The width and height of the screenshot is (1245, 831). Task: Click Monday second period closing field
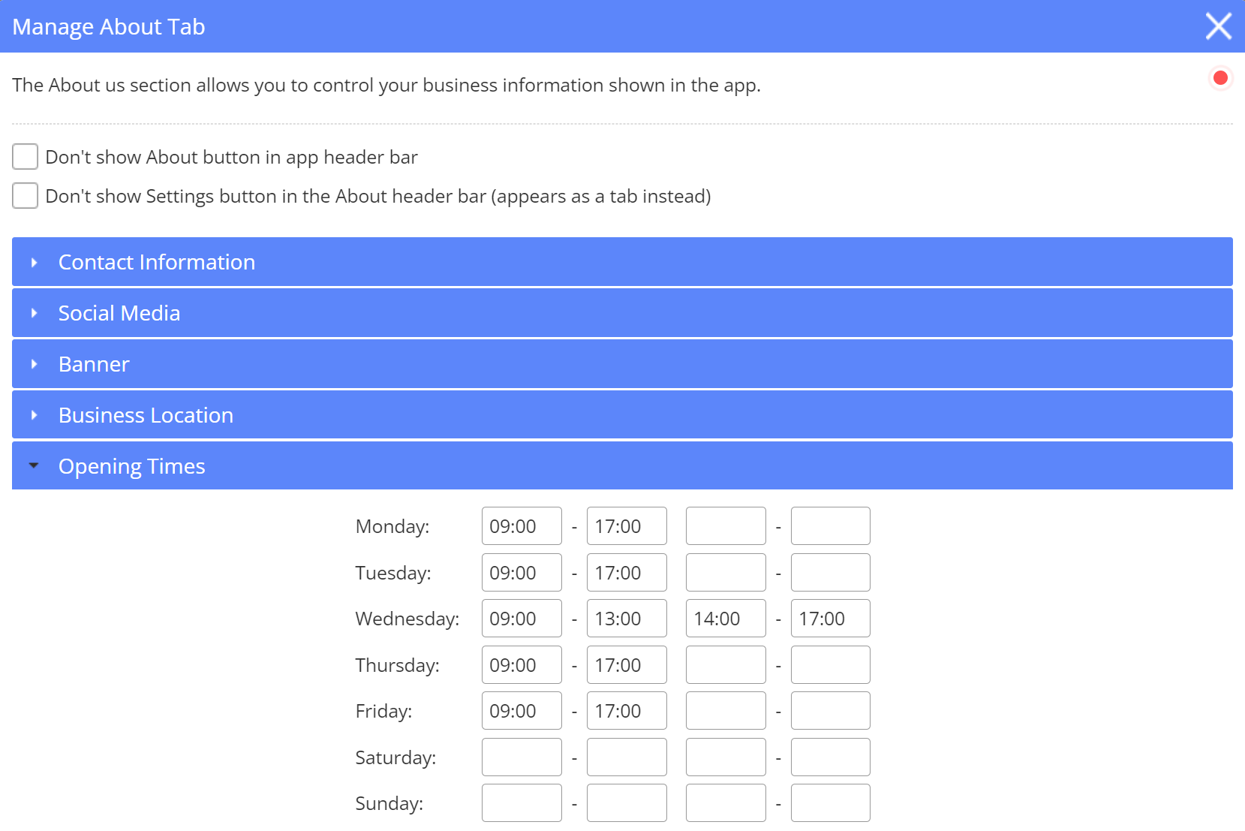click(x=831, y=526)
